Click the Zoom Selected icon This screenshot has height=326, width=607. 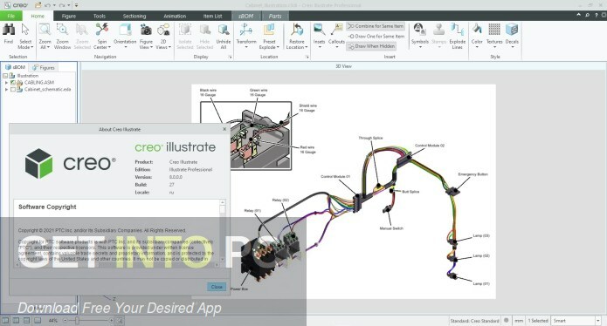pos(82,31)
